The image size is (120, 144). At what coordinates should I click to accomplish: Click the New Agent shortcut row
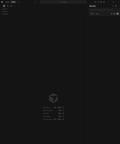click(53, 107)
